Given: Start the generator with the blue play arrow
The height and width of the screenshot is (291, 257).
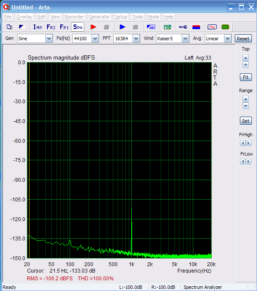Looking at the screenshot, I should click(x=122, y=27).
